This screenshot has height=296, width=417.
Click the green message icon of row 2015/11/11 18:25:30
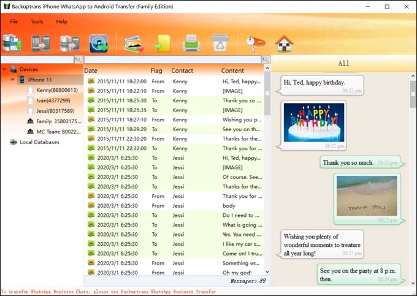pos(91,100)
